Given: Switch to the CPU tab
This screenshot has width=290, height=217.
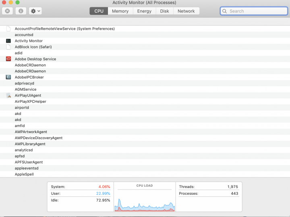Looking at the screenshot, I should (x=99, y=11).
